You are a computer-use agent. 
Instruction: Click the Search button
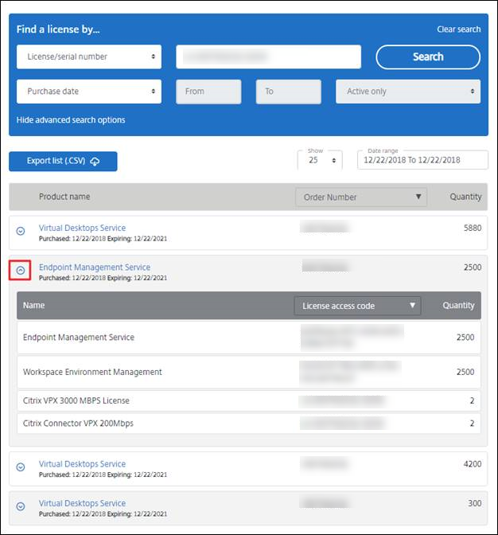[x=427, y=57]
